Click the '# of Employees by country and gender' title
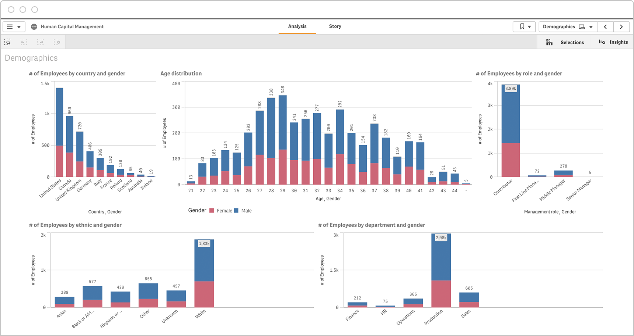This screenshot has height=336, width=634. click(77, 74)
